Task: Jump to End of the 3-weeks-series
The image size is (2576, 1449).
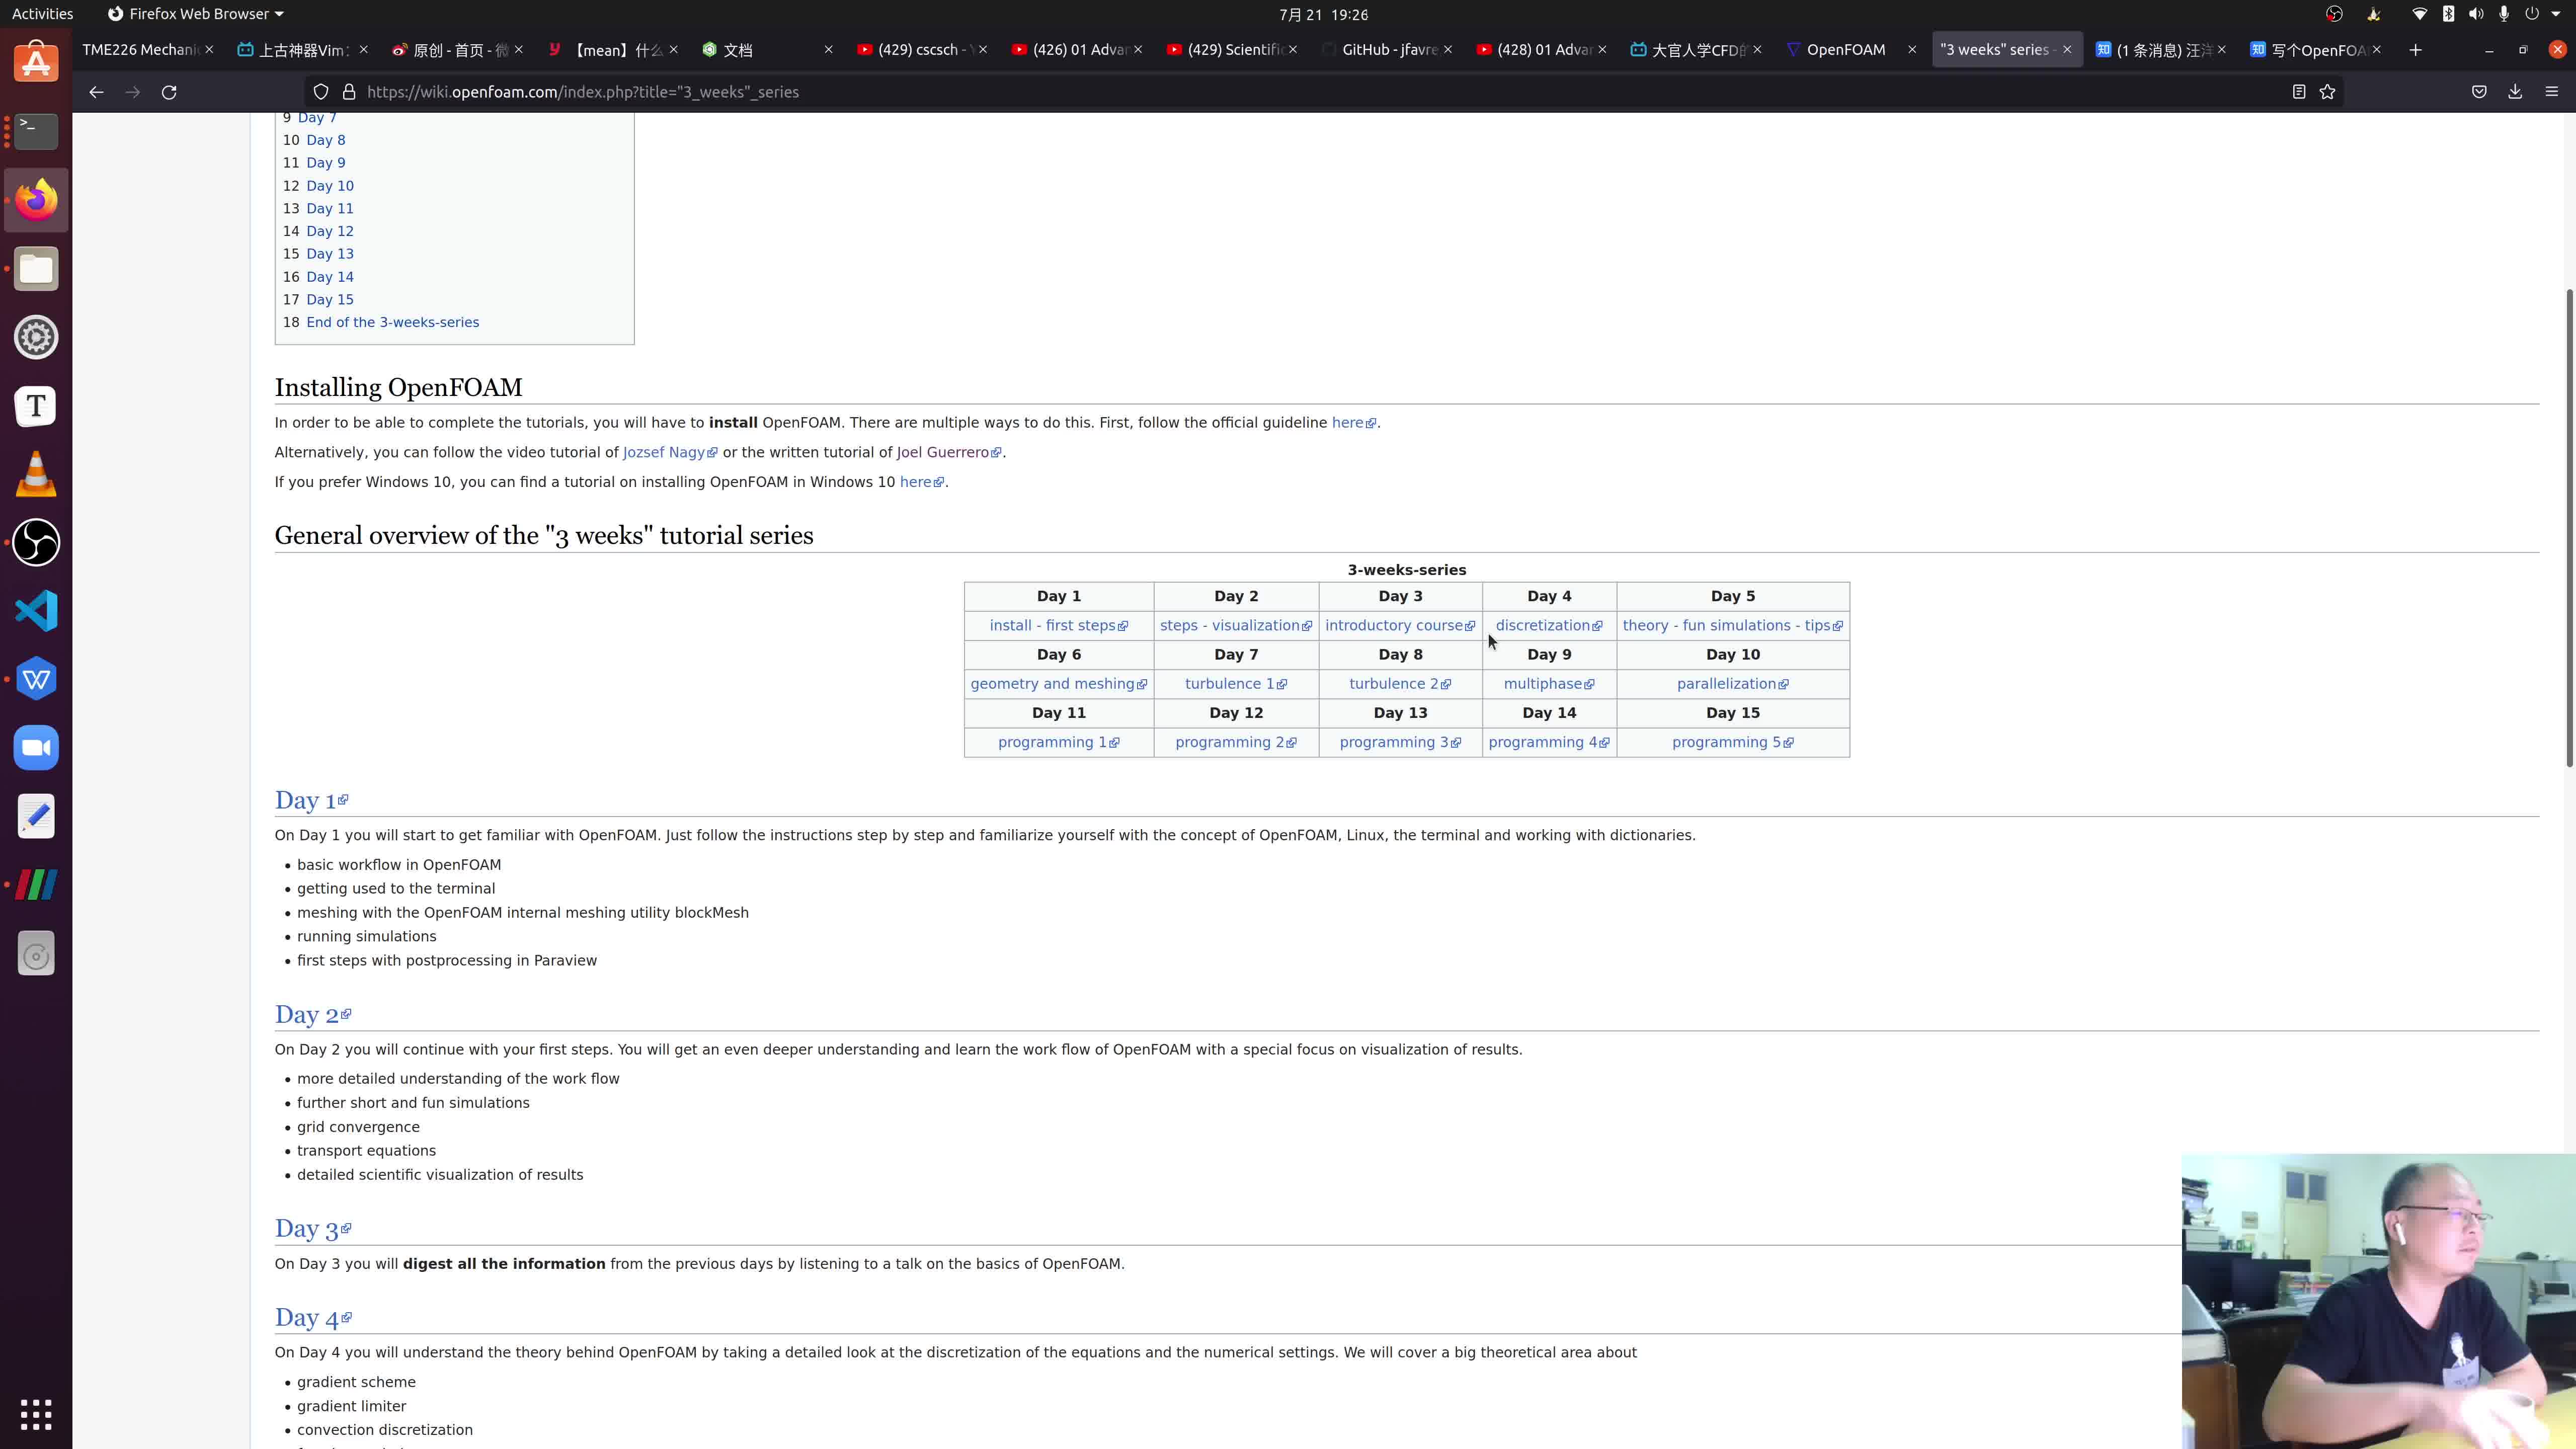Action: 392,322
